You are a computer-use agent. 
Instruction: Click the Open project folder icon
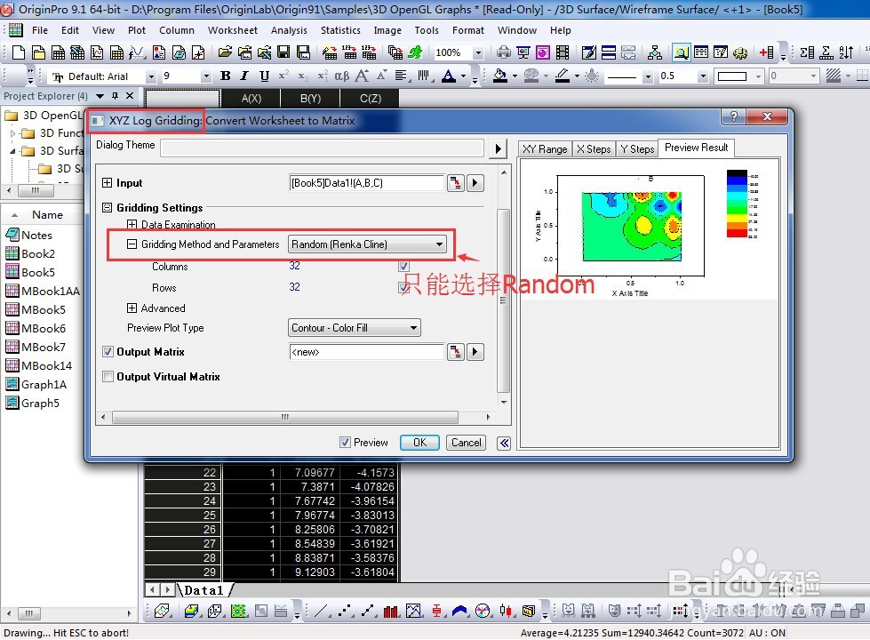click(x=225, y=52)
